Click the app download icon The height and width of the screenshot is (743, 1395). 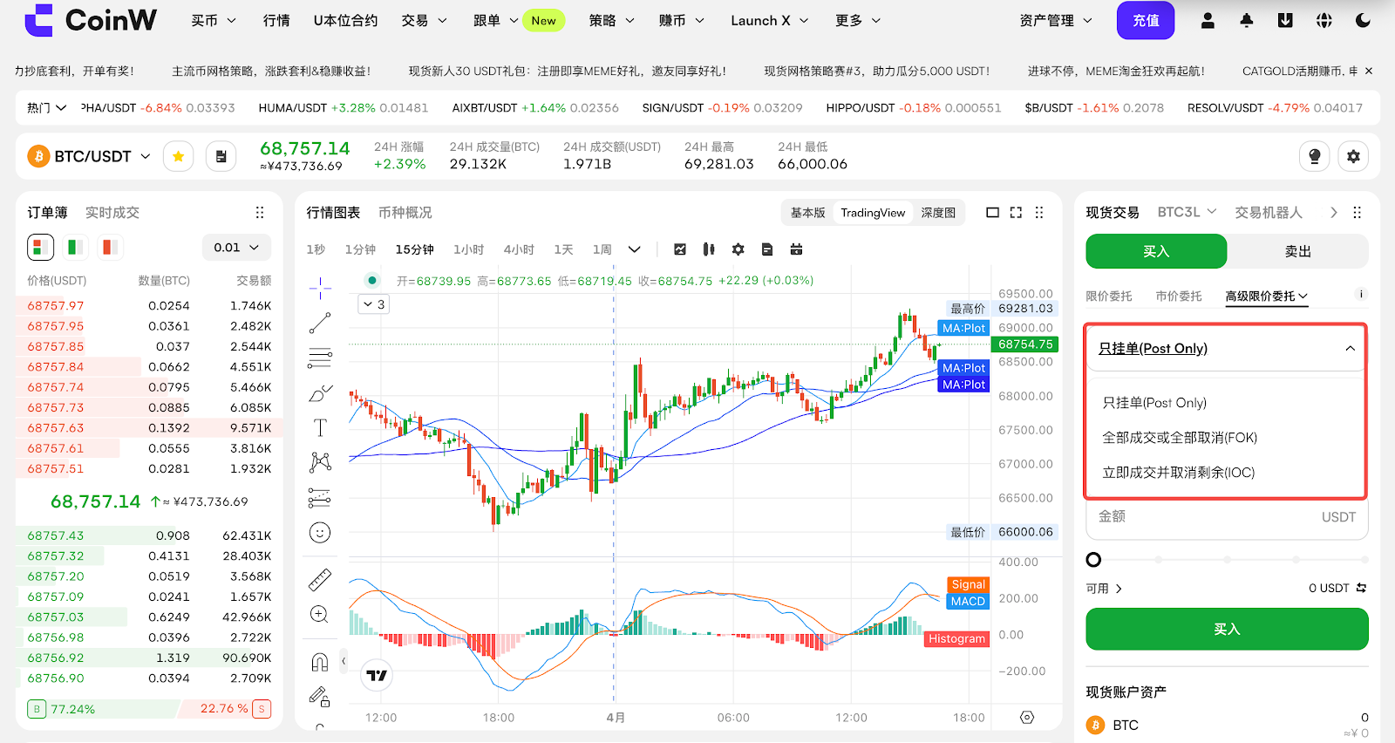[x=1285, y=21]
